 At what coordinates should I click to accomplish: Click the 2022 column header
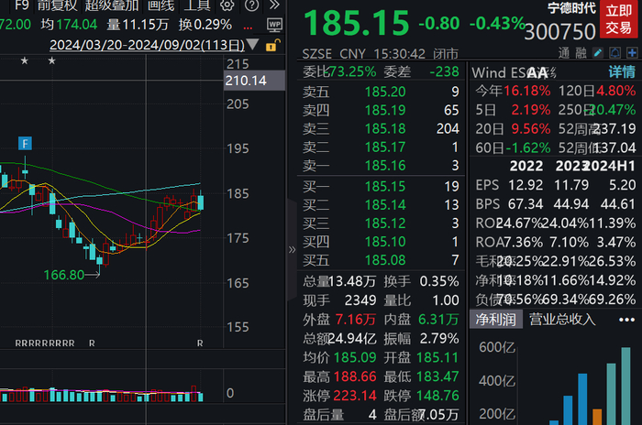pos(526,166)
